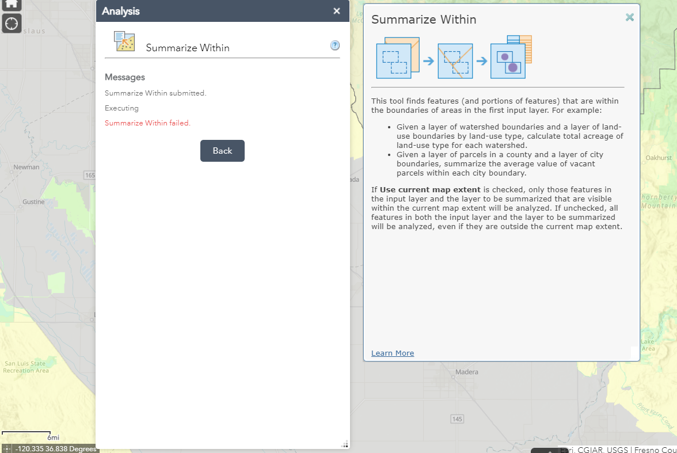Click the 'Summarize Within submitted.' message
Viewport: 677px width, 453px height.
click(x=155, y=93)
